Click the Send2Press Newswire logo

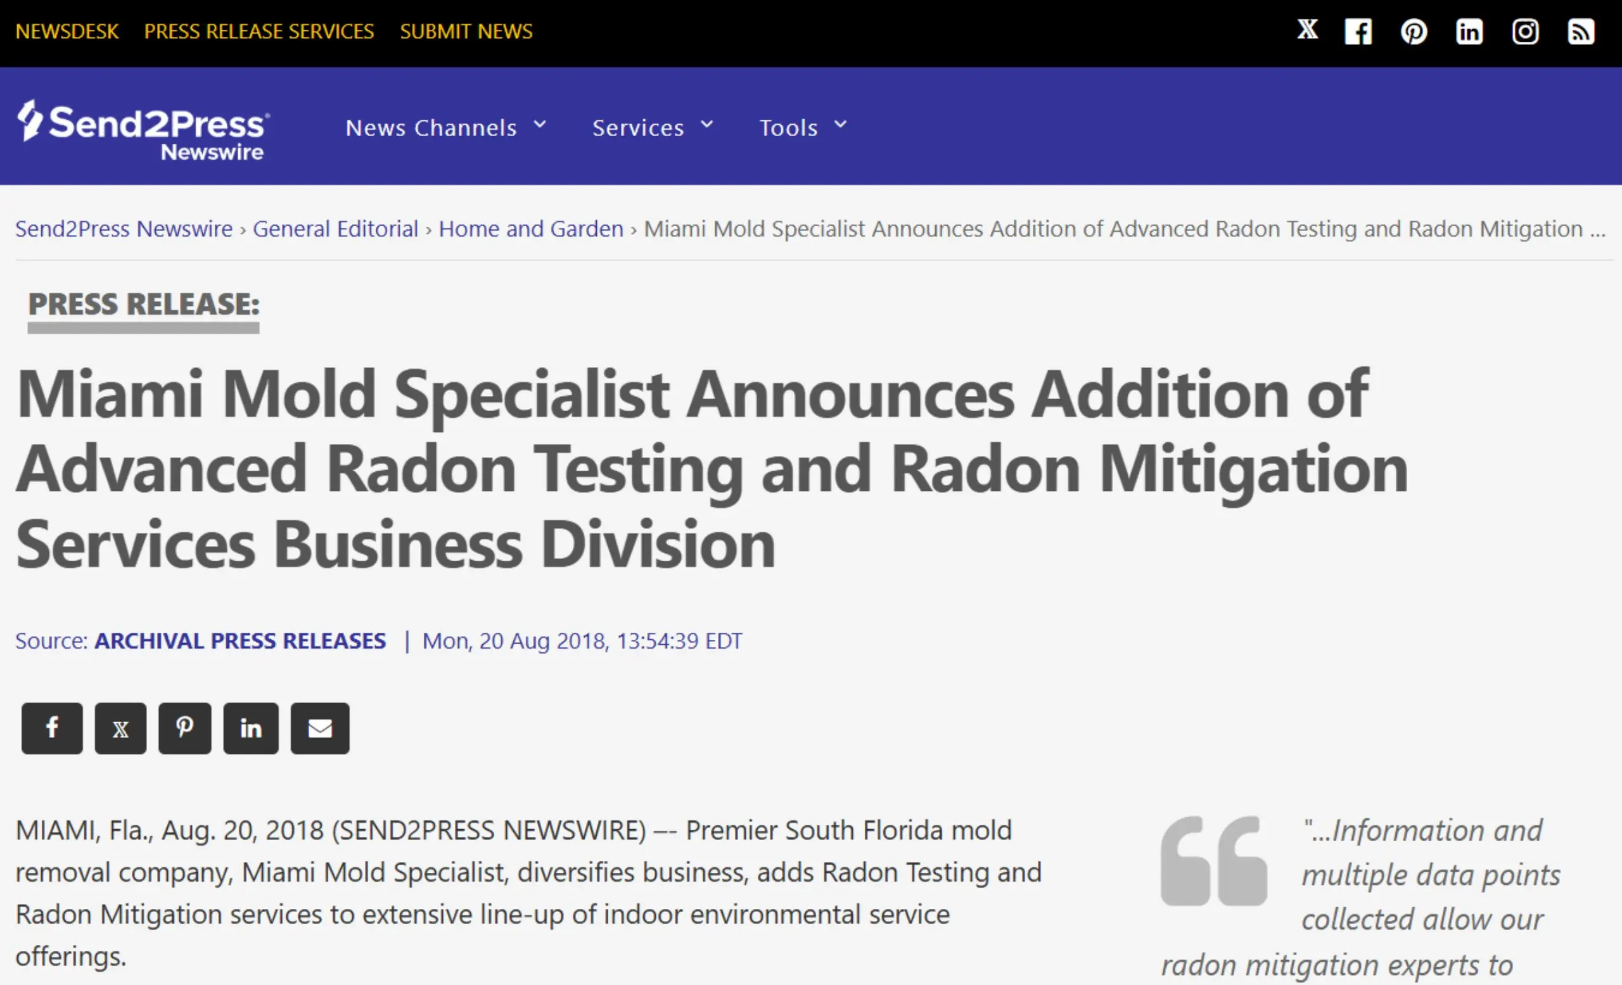[143, 130]
